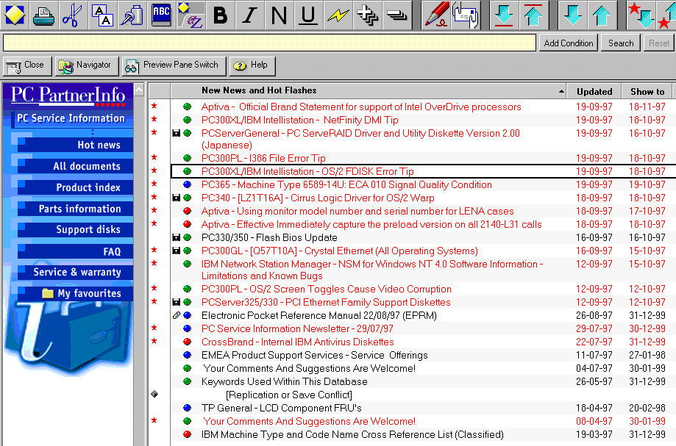Click the up arrow on the sidebar scrollbar
This screenshot has height=446, width=676.
[139, 90]
